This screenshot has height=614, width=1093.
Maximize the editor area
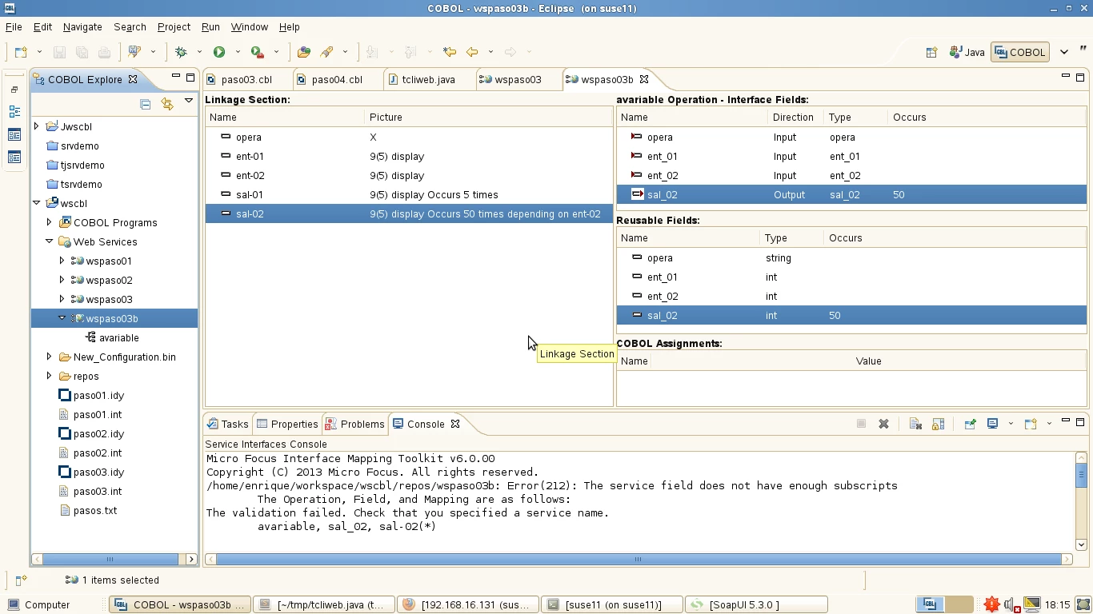(1080, 78)
